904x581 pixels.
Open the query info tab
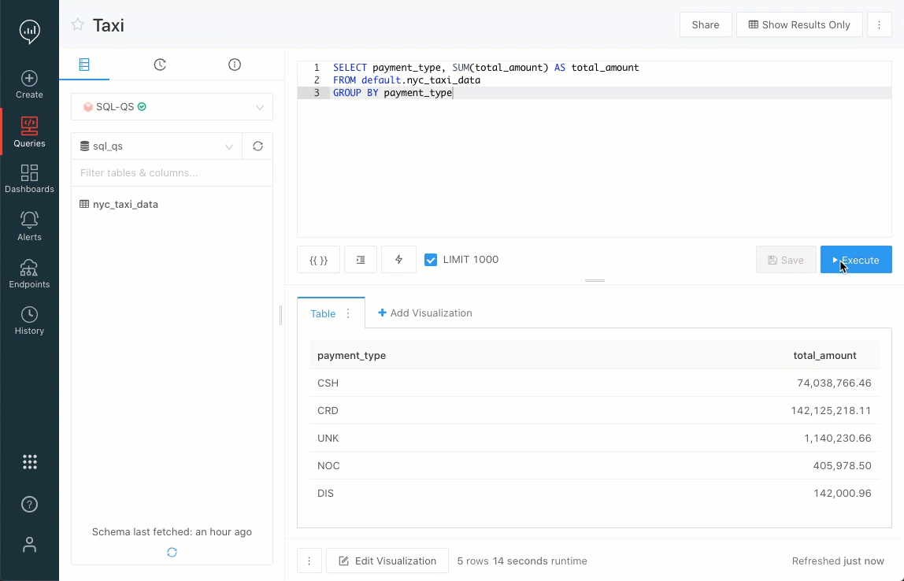(x=234, y=65)
